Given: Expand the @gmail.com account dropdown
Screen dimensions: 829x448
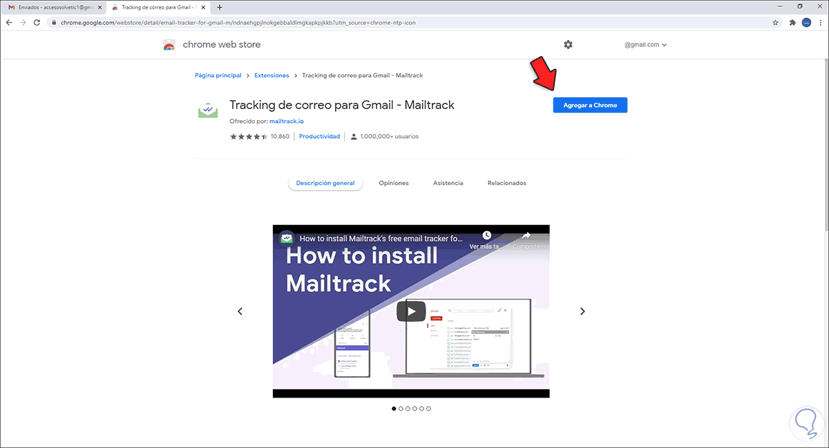Looking at the screenshot, I should 646,45.
